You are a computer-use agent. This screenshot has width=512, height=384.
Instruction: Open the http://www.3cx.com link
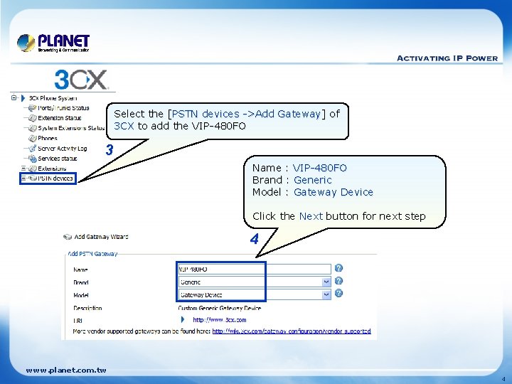[220, 320]
